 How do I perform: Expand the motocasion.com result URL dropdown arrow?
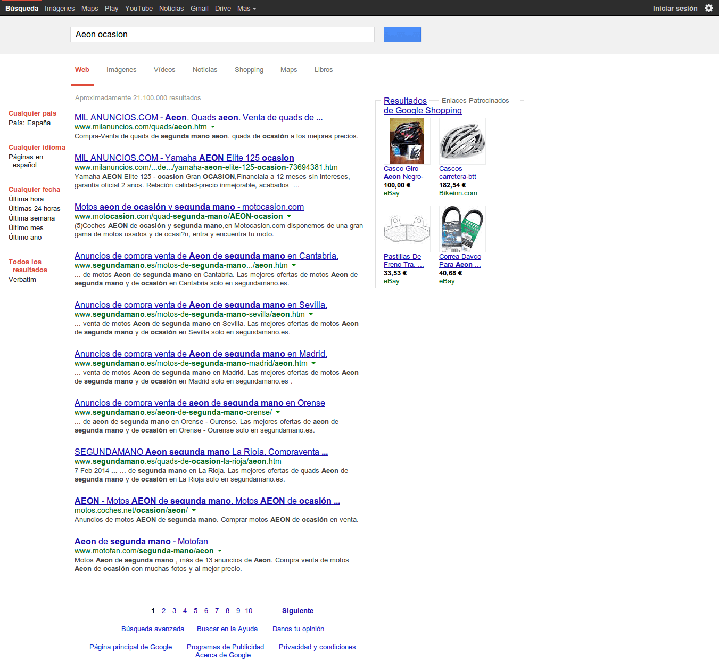(x=289, y=216)
